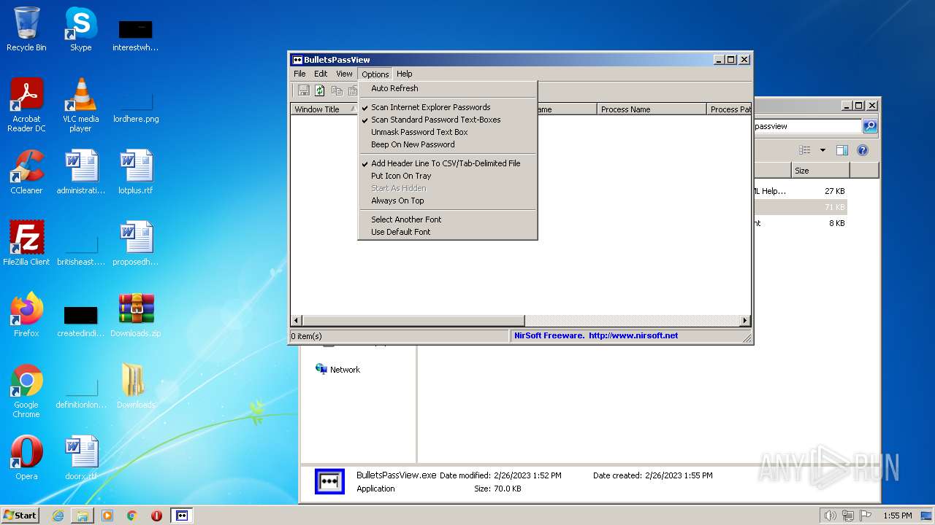935x525 pixels.
Task: Open the view options dropdown arrow in Explorer
Action: [823, 150]
